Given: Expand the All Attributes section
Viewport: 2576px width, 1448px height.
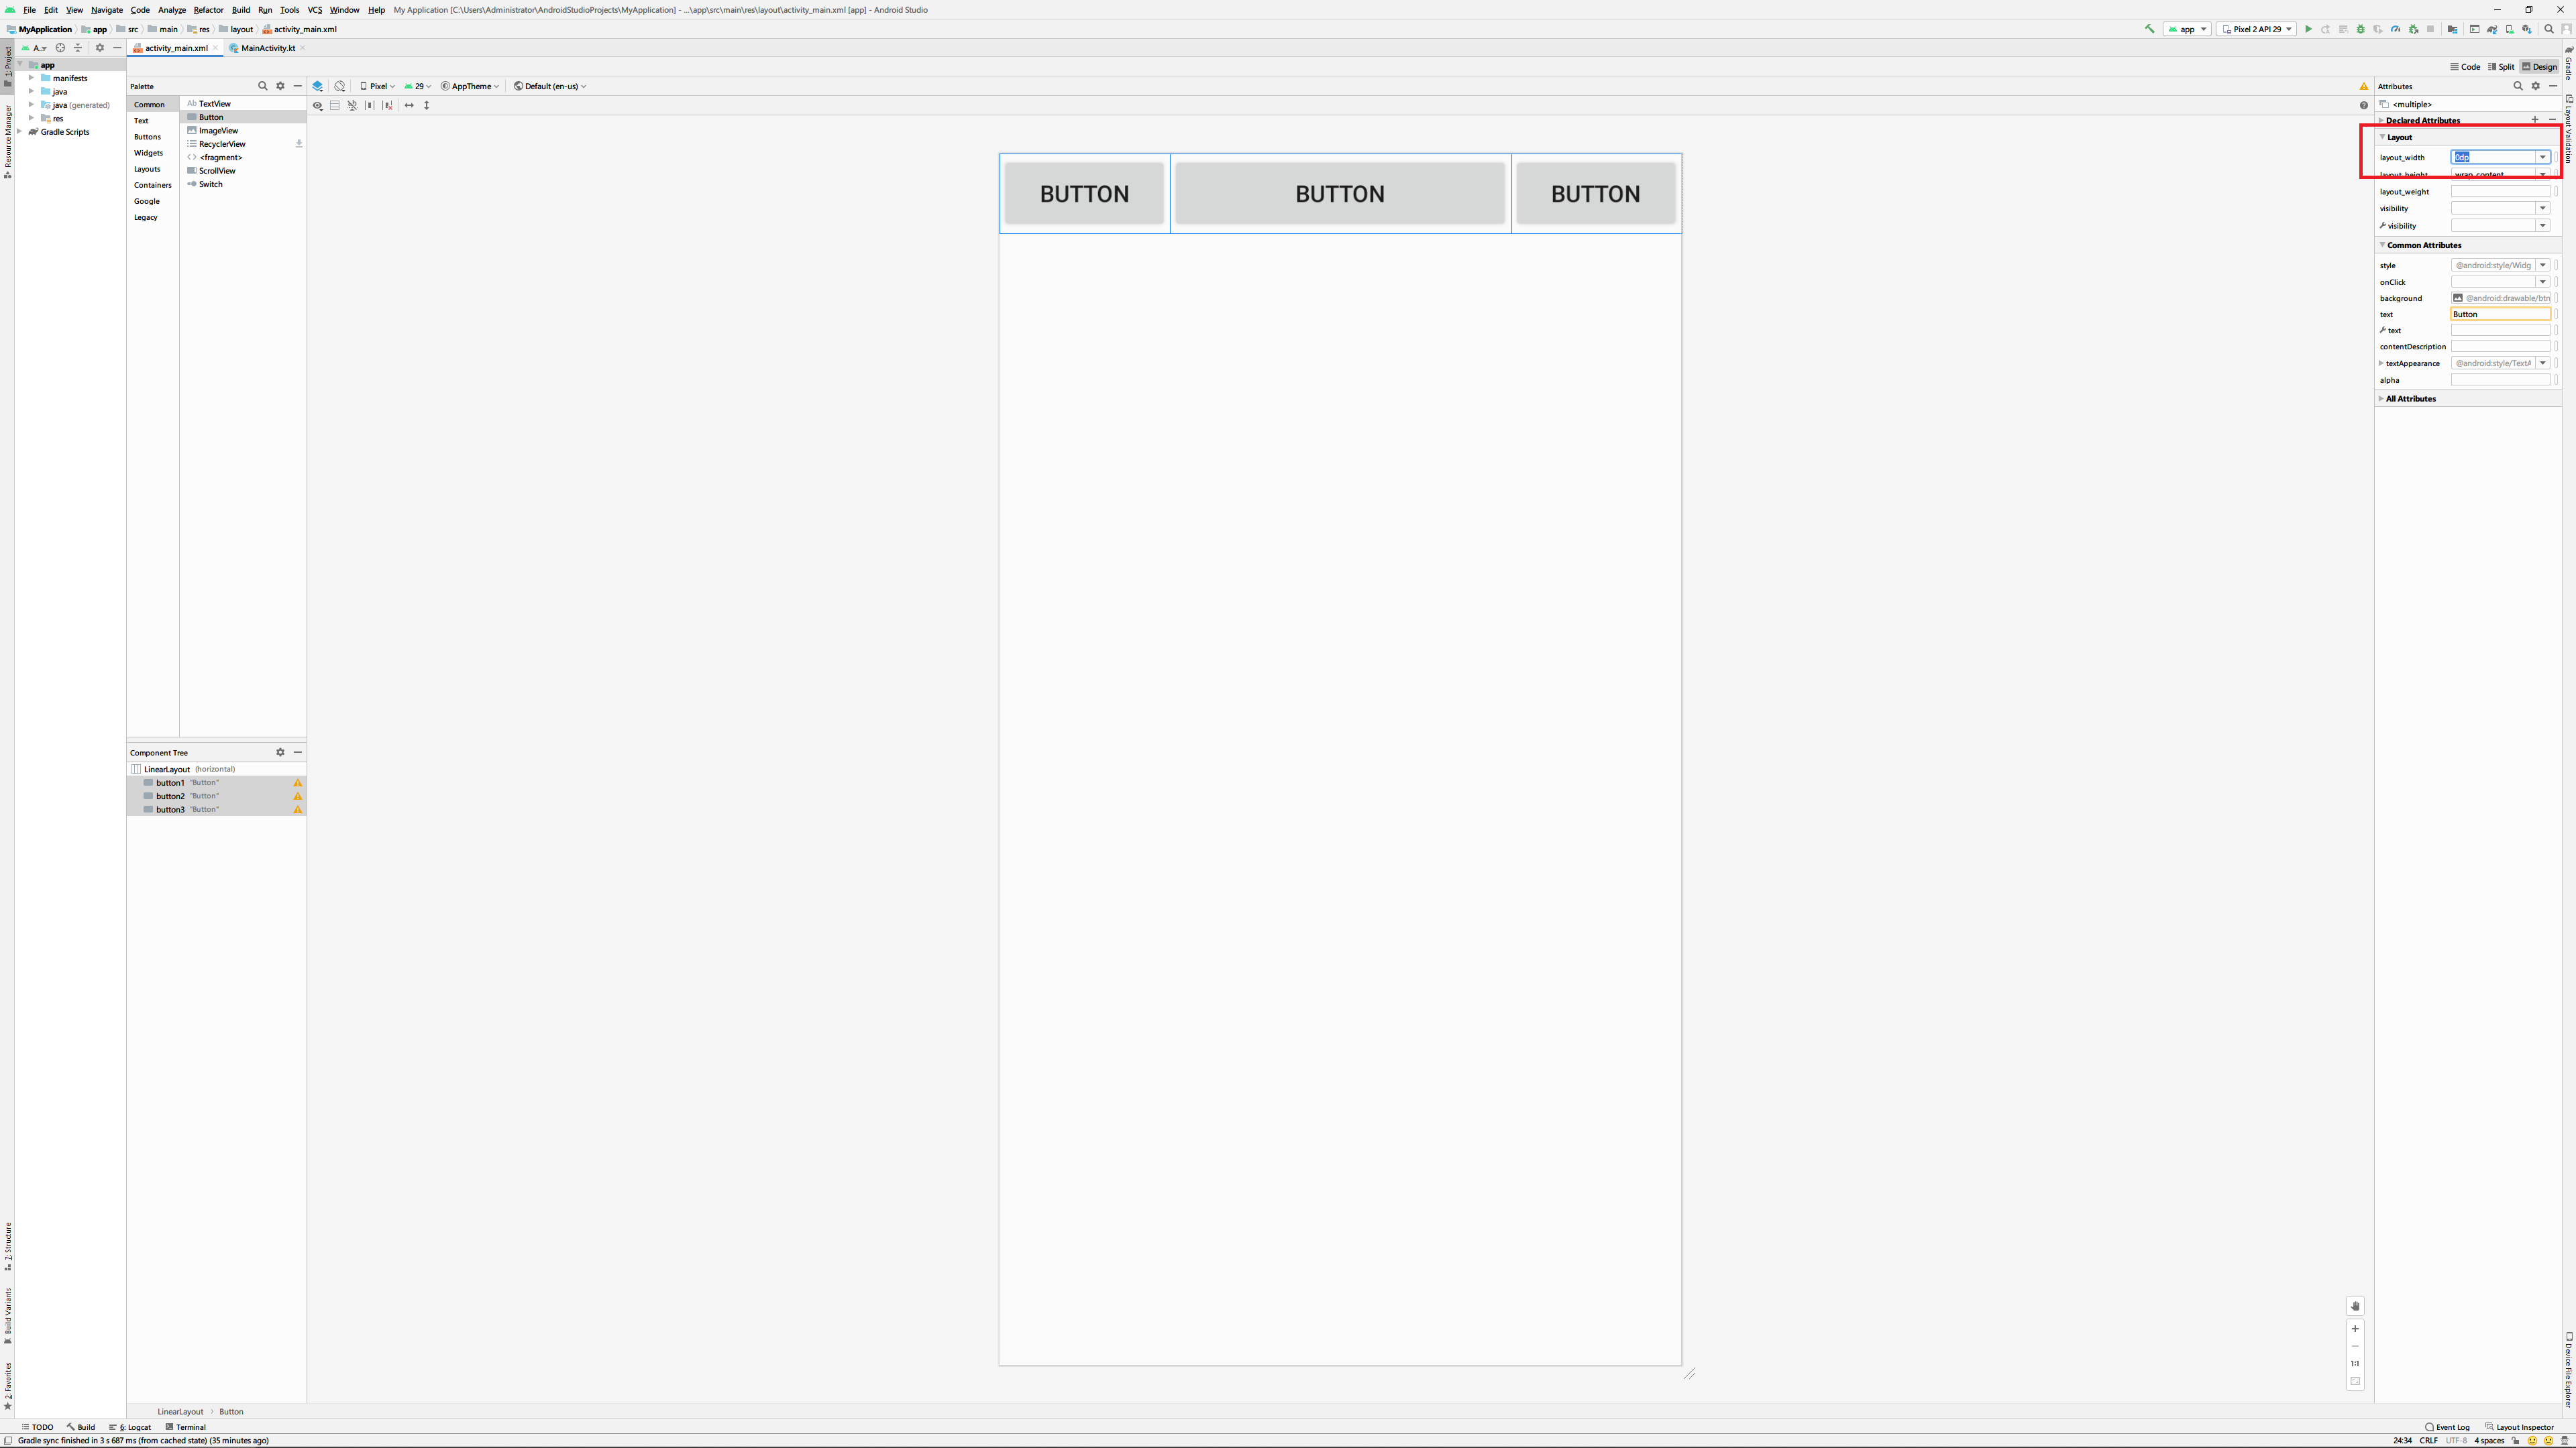Looking at the screenshot, I should tap(2410, 399).
